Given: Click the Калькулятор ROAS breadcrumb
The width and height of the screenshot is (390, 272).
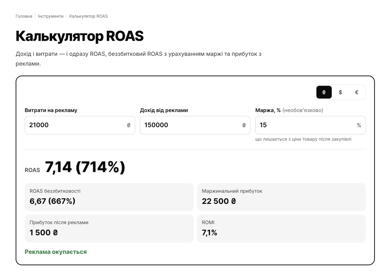Looking at the screenshot, I should [88, 16].
